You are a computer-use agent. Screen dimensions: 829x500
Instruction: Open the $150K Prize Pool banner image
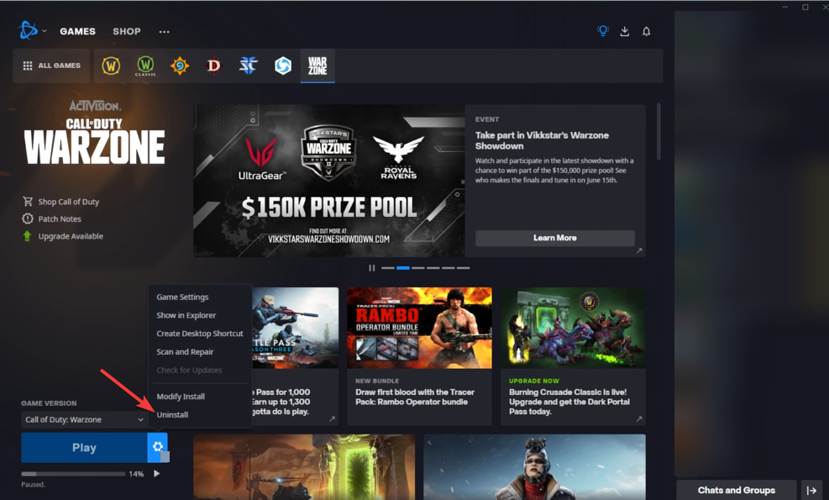(329, 181)
